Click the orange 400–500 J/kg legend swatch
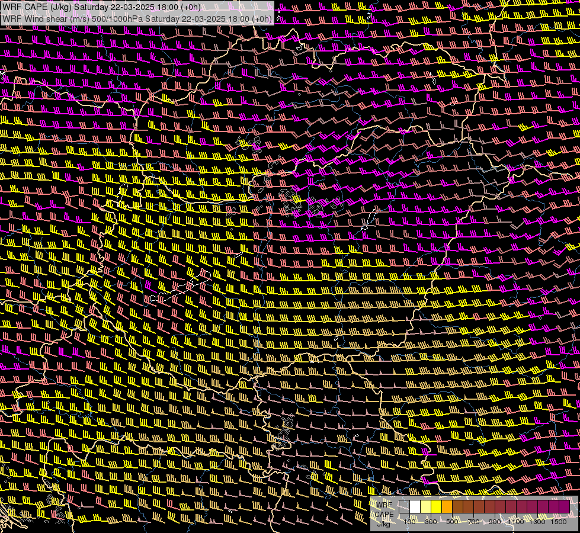The width and height of the screenshot is (580, 533). [447, 506]
